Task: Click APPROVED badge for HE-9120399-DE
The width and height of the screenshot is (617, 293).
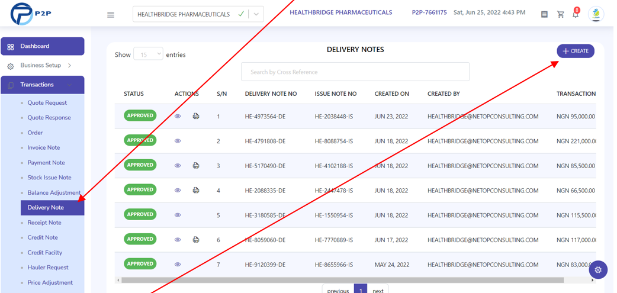Action: click(140, 264)
